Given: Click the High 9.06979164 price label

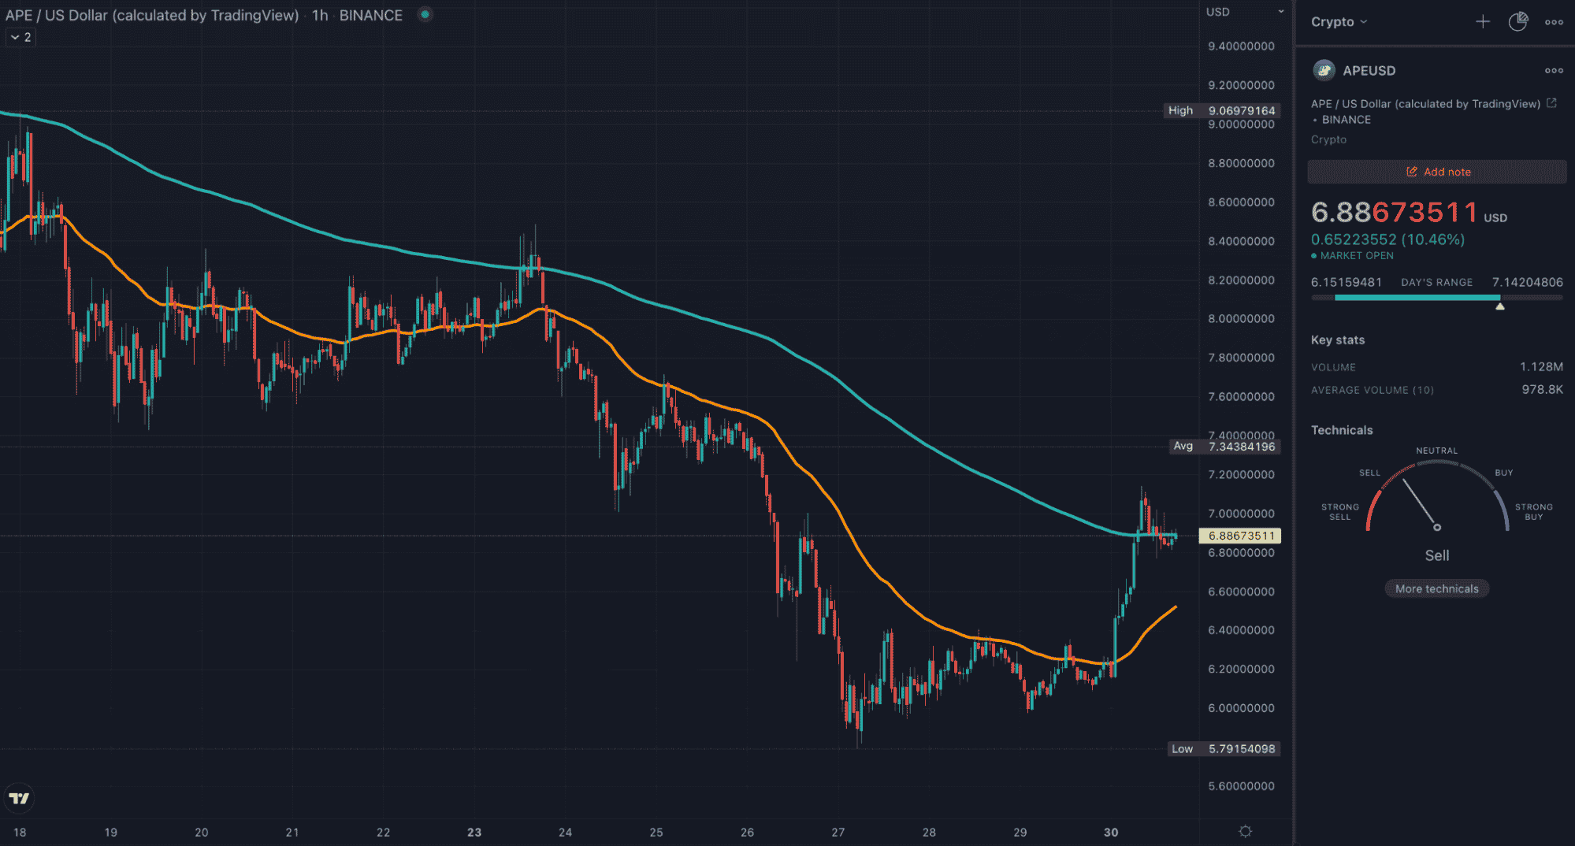Looking at the screenshot, I should [x=1221, y=110].
